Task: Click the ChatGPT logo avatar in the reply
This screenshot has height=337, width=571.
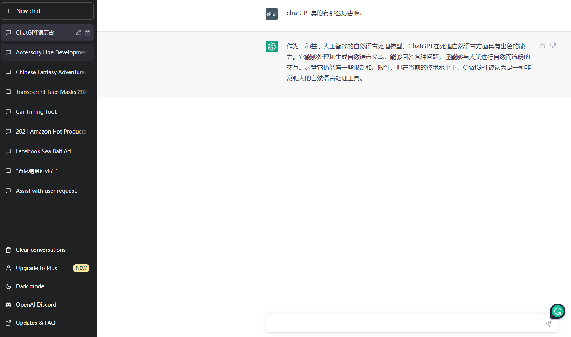Action: (x=272, y=46)
